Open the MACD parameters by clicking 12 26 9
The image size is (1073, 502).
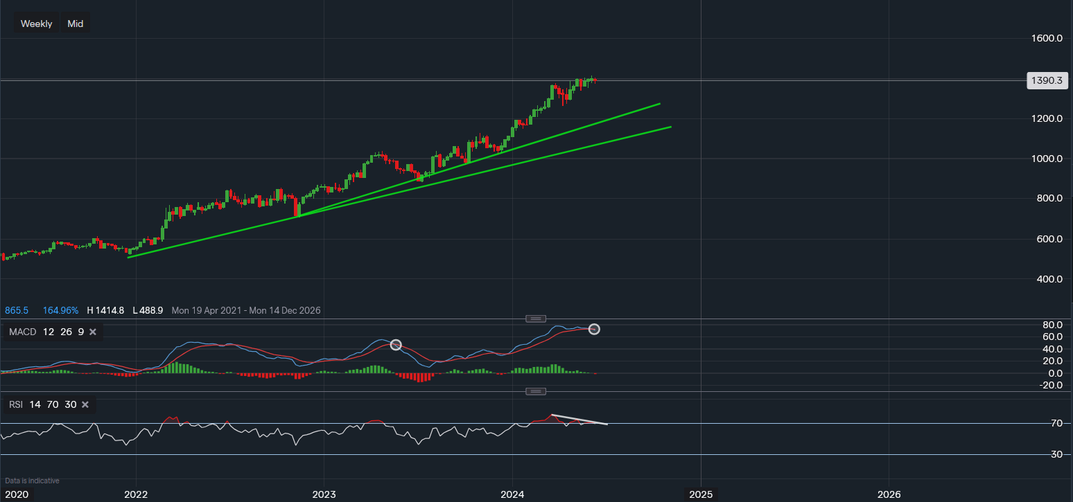tap(65, 332)
